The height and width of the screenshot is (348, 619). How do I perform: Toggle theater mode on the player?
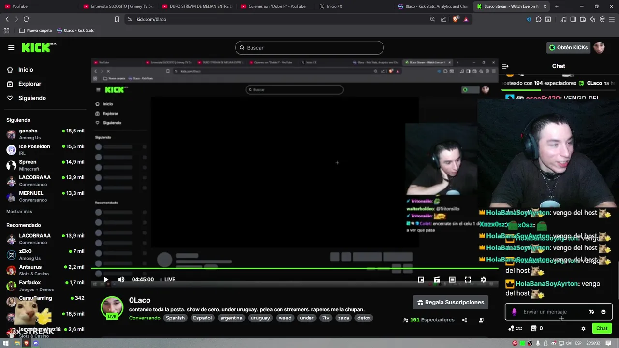point(452,279)
